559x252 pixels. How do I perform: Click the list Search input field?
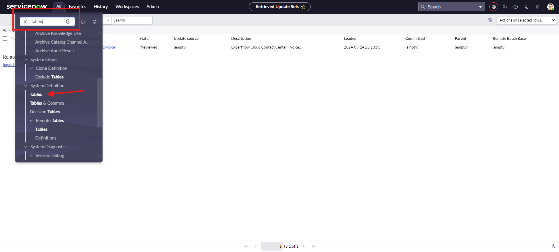(x=132, y=20)
